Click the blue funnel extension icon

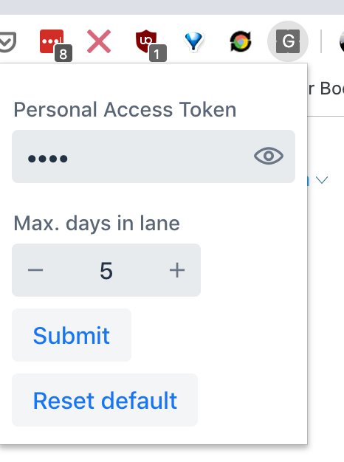tap(193, 41)
